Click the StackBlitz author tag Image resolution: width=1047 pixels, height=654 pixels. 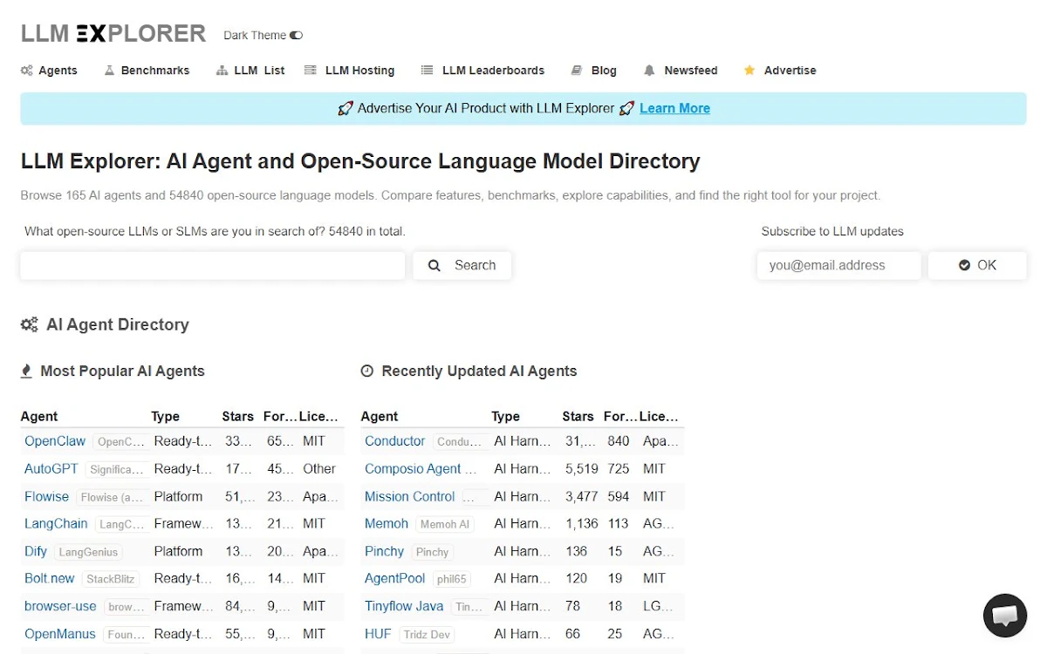(111, 579)
